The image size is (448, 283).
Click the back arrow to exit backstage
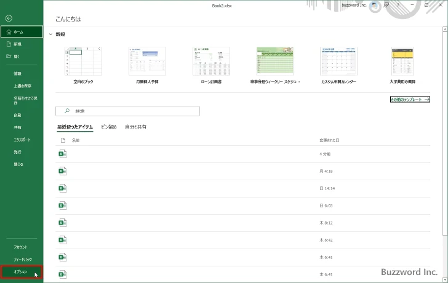pos(8,19)
